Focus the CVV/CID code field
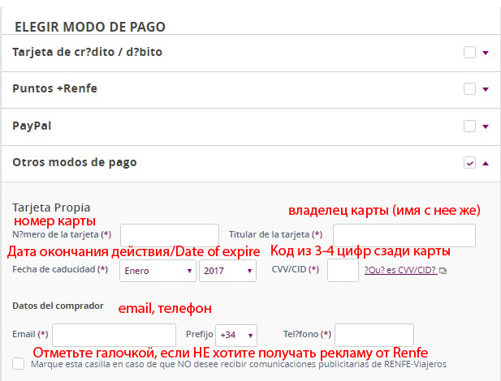 (343, 271)
